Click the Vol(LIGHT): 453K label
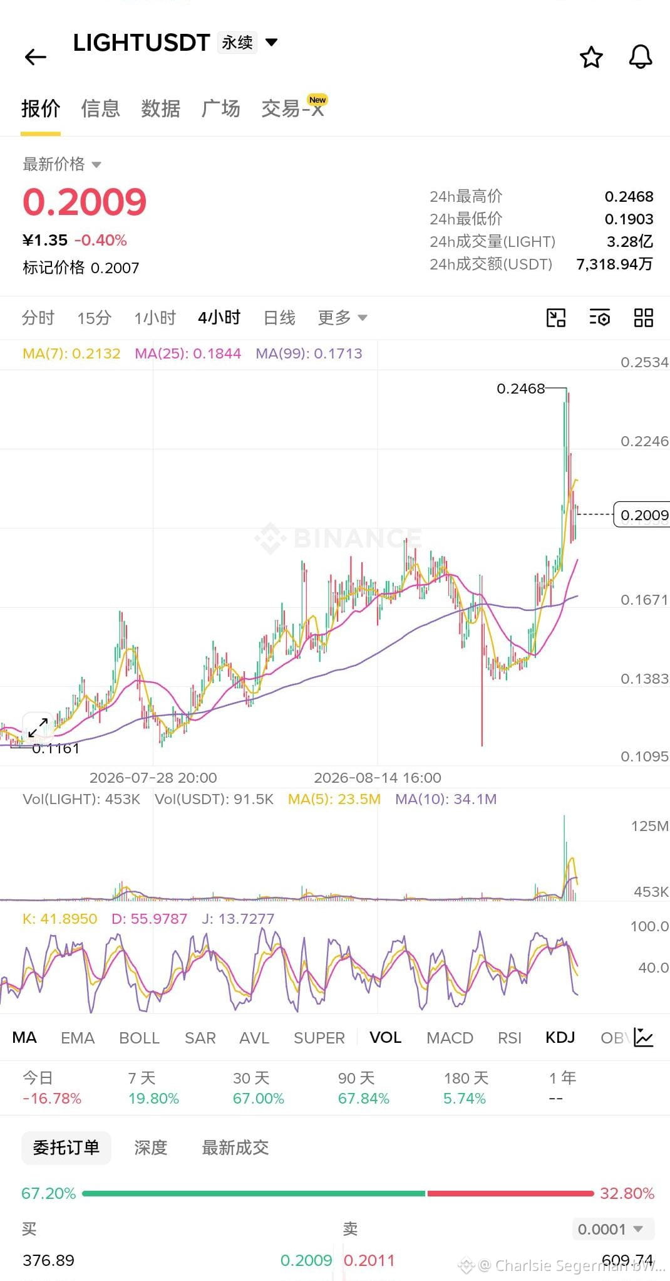Screen dimensions: 670x1281 click(81, 799)
